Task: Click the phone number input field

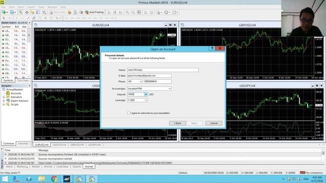Action: (x=158, y=81)
